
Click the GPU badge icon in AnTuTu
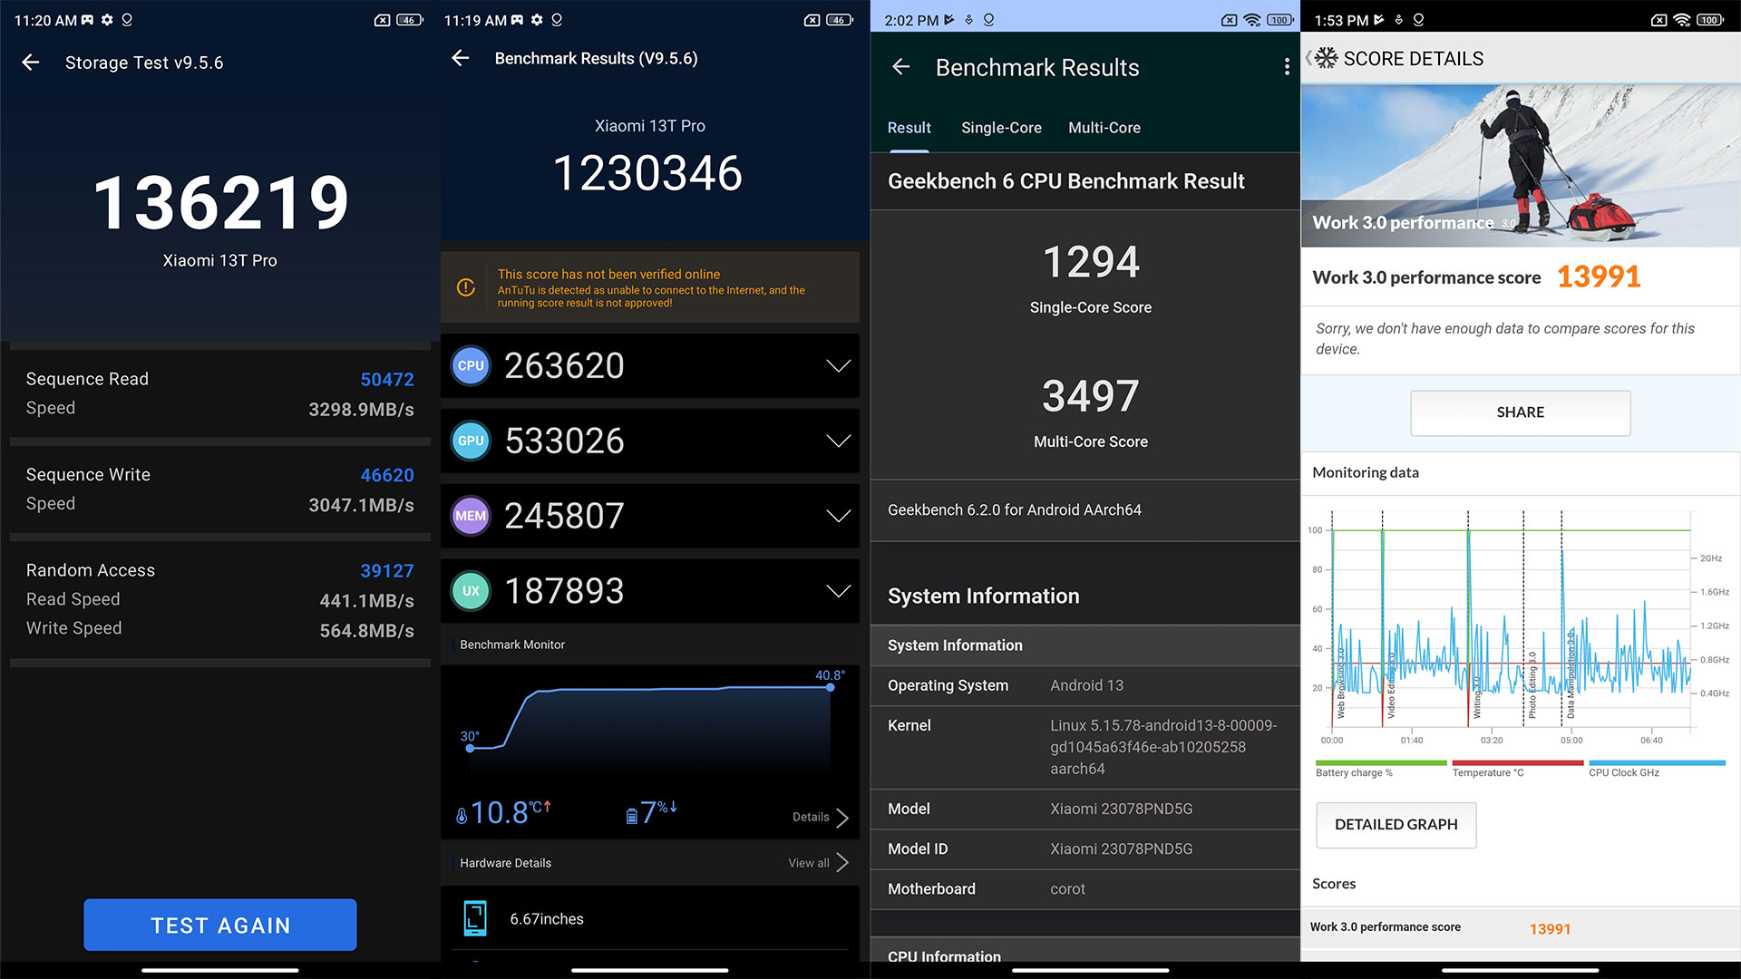[x=471, y=441]
